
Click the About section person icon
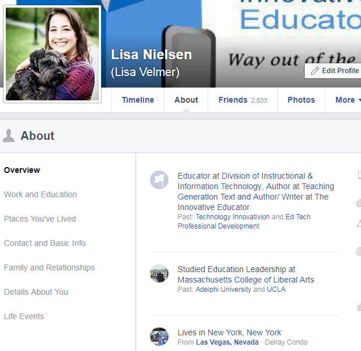[x=9, y=136]
